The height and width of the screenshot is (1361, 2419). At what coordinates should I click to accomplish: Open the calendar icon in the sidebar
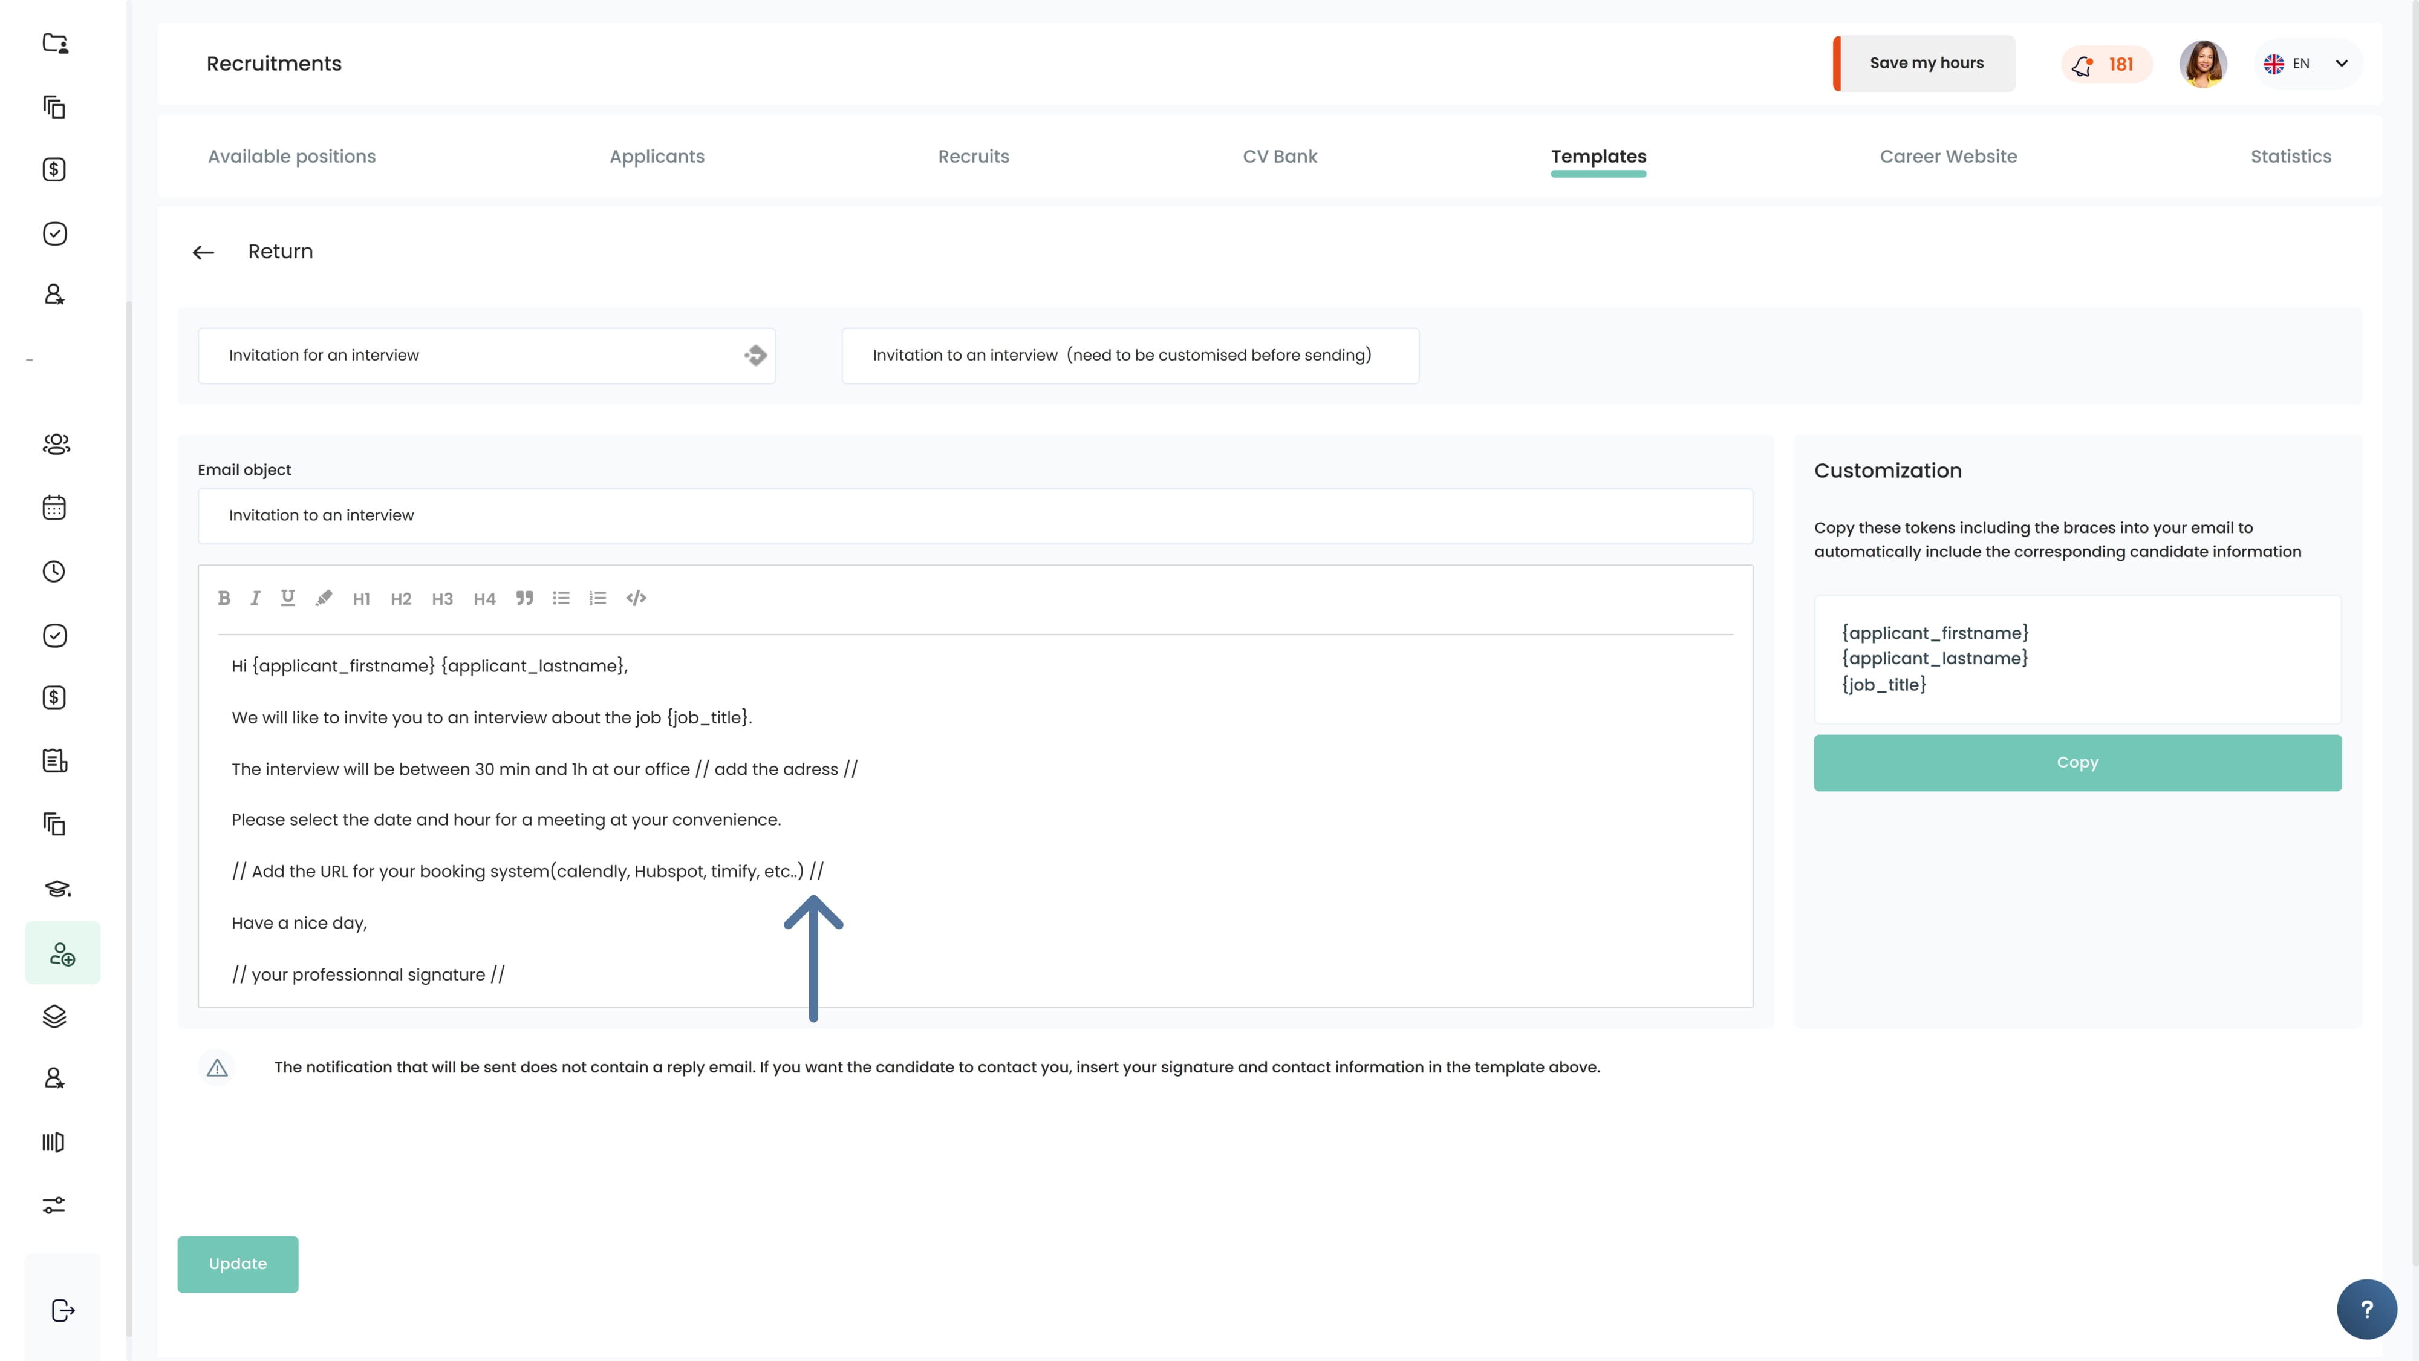(x=54, y=508)
